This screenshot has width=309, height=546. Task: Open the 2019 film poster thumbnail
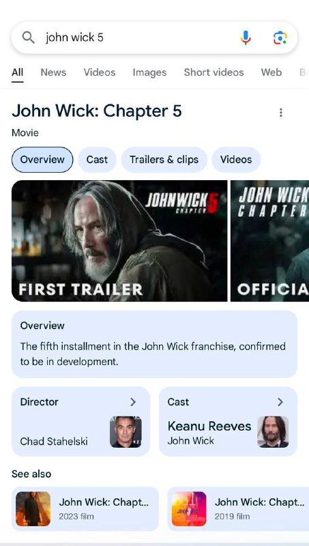click(189, 508)
